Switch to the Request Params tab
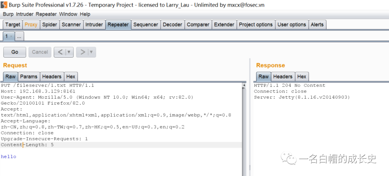Image resolution: width=389 pixels, height=176 pixels. pyautogui.click(x=29, y=77)
